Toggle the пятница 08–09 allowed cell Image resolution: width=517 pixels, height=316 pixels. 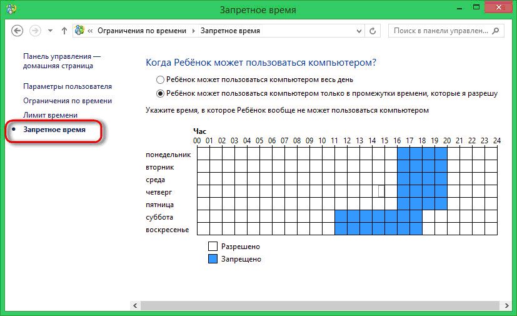pyautogui.click(x=303, y=204)
